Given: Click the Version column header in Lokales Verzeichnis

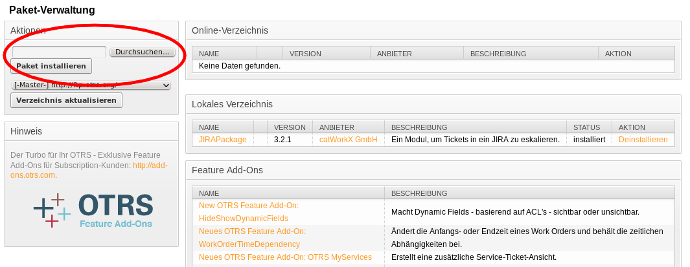Looking at the screenshot, I should [x=290, y=127].
